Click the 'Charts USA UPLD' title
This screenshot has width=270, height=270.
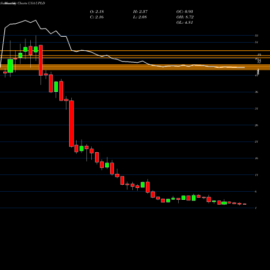point(31,3)
